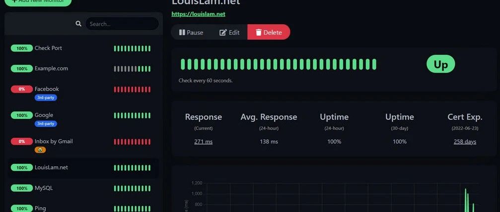This screenshot has height=212, width=500.
Task: Click Facebook's red heartbeat bar
Action: (133, 90)
